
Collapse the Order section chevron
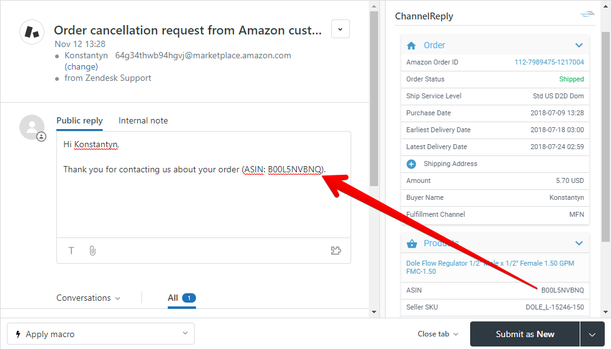point(578,45)
